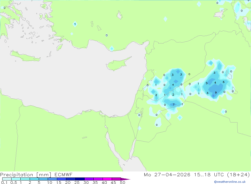Image resolution: width=251 pixels, height=184 pixels.
Task: Click the 0.1–0.5 mm legend color swatch
Action: pyautogui.click(x=7, y=179)
